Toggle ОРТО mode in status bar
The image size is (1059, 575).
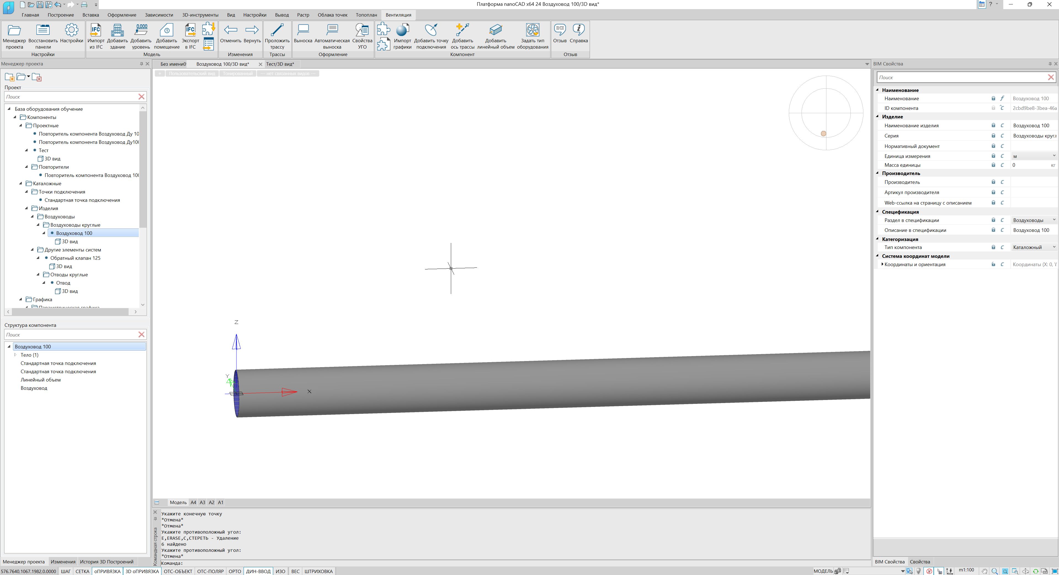coord(235,571)
